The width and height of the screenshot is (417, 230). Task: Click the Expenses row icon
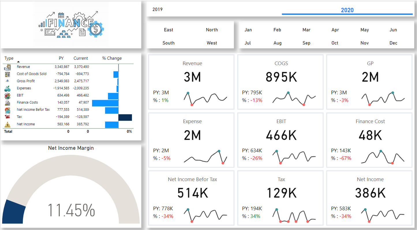(8, 88)
